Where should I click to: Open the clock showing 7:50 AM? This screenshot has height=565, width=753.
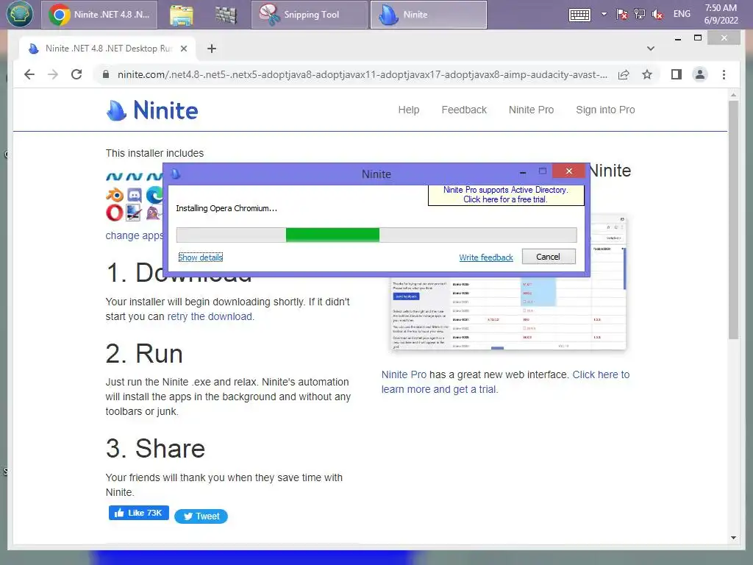pos(721,14)
